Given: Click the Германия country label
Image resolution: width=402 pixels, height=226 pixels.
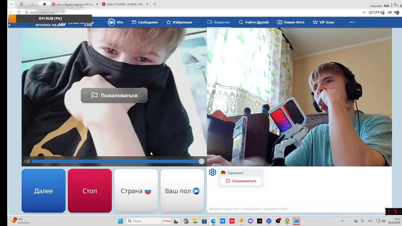Looking at the screenshot, I should point(235,173).
